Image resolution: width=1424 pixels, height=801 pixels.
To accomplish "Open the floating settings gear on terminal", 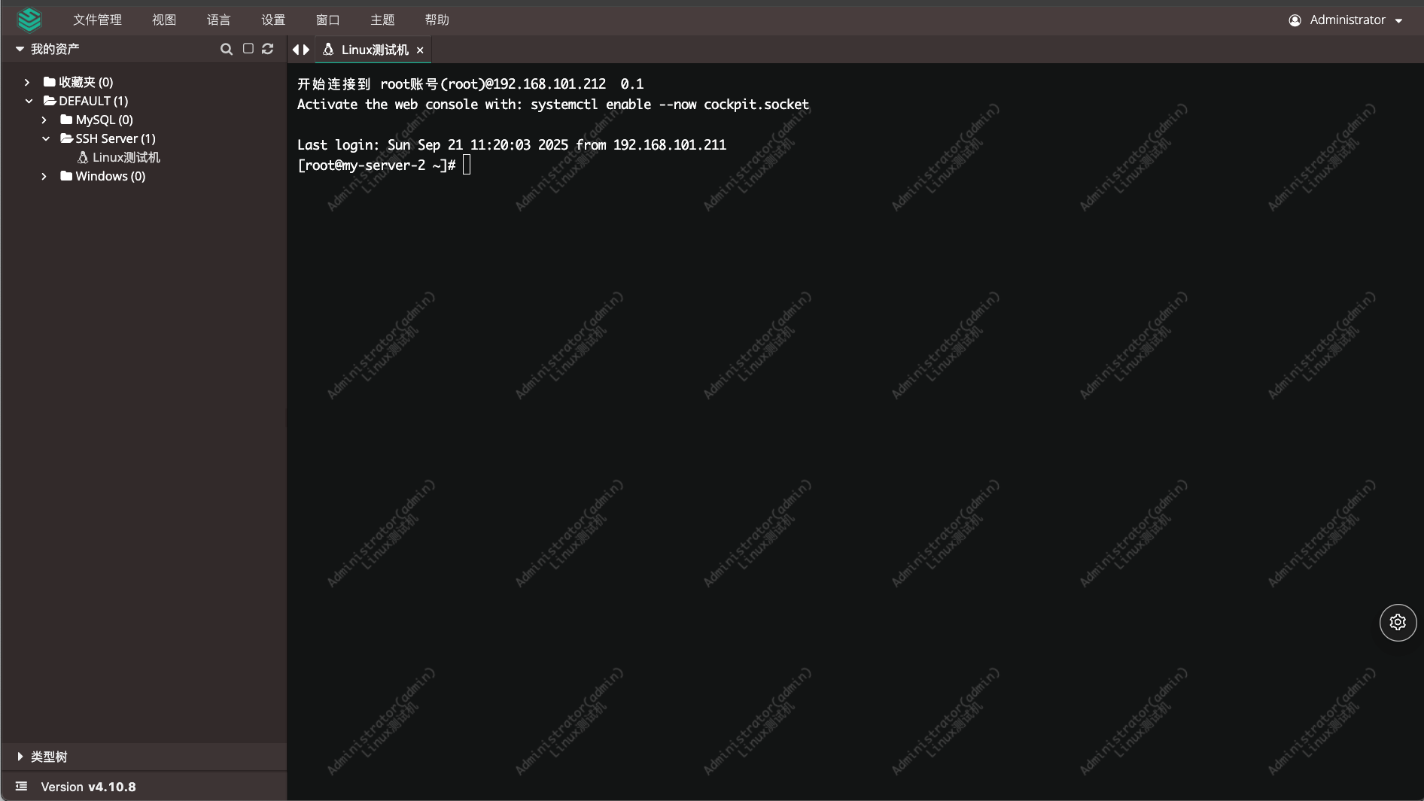I will click(1397, 622).
